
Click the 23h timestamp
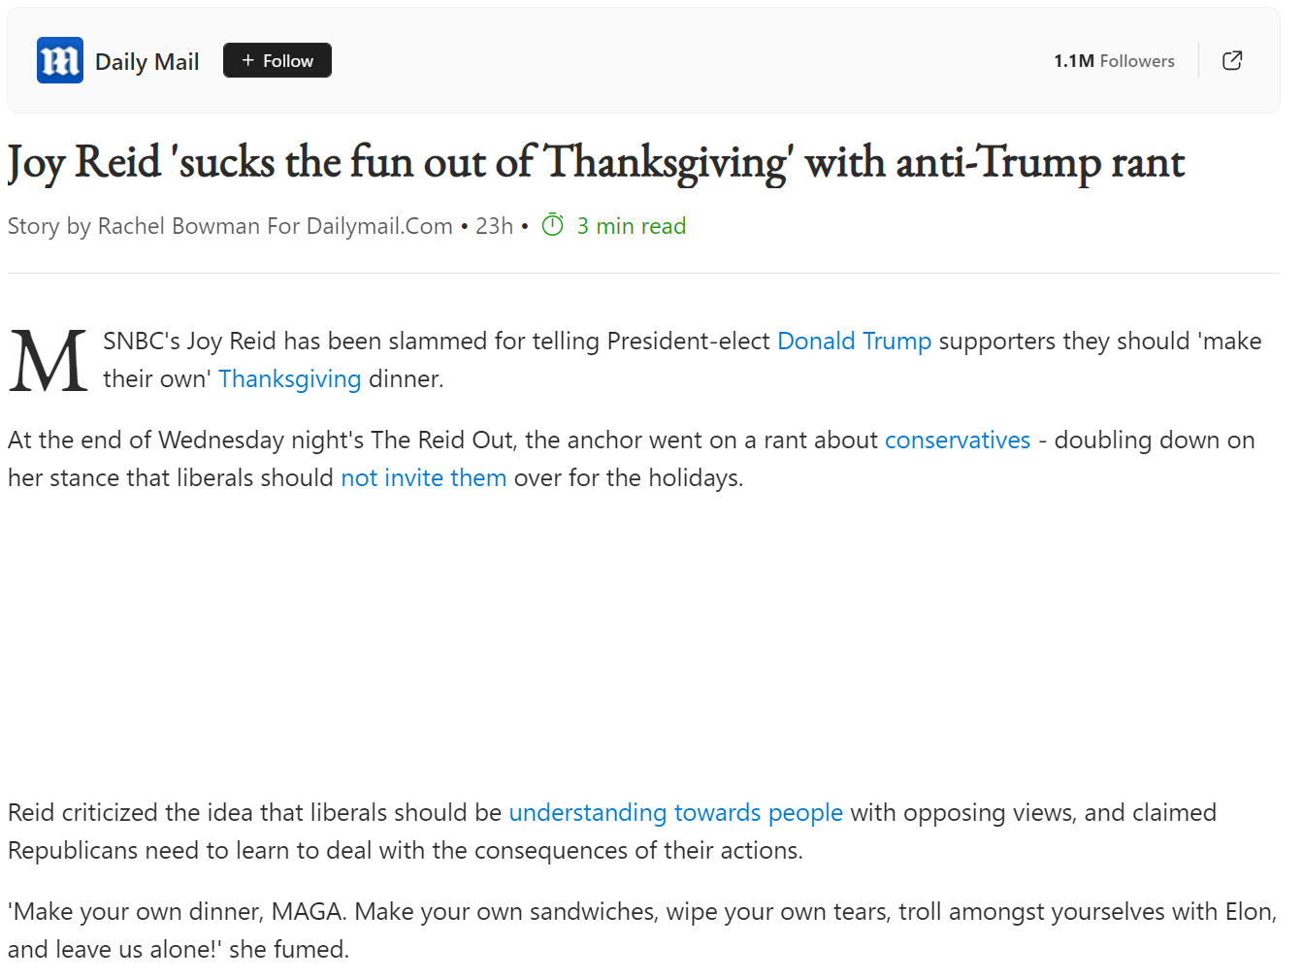click(494, 226)
